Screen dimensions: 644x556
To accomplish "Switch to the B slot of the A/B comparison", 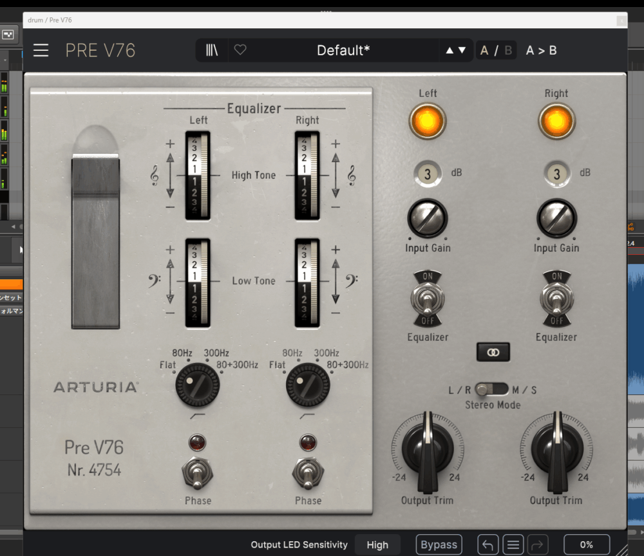I will [x=508, y=50].
